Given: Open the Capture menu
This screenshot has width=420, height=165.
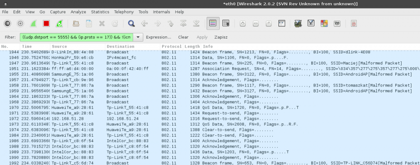Looking at the screenshot, I should 58,12.
